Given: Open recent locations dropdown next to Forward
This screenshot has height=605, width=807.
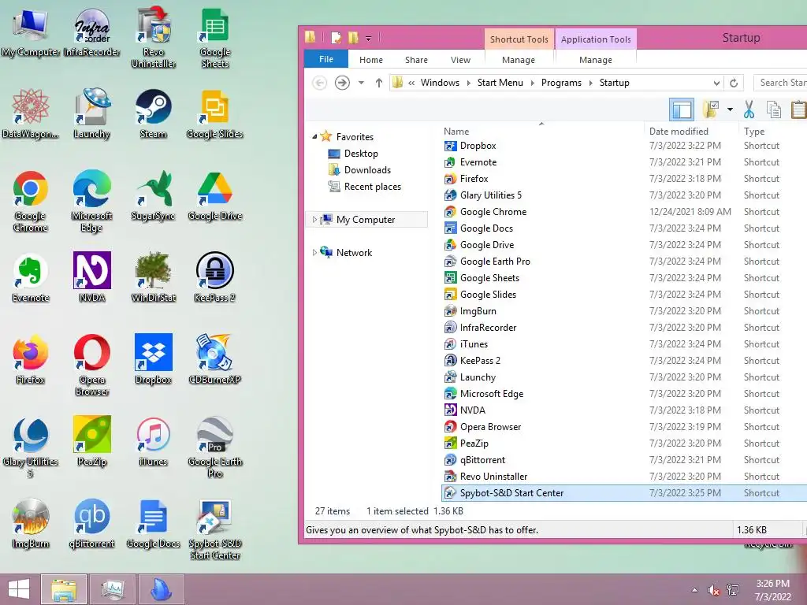Looking at the screenshot, I should (x=361, y=83).
